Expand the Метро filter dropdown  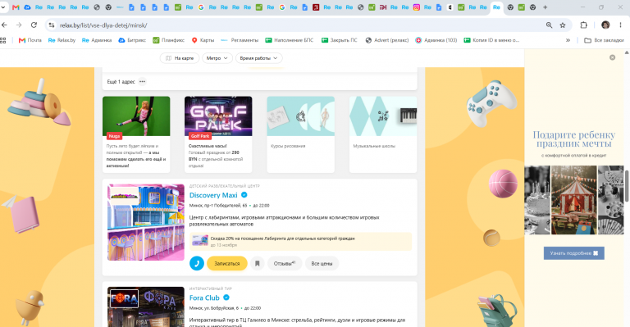tap(217, 58)
